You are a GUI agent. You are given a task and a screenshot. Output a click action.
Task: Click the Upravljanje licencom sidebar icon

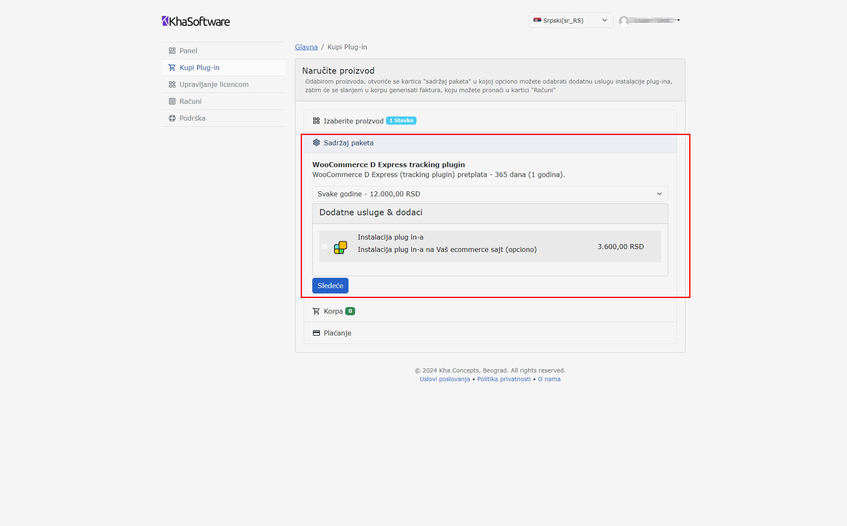pyautogui.click(x=172, y=84)
